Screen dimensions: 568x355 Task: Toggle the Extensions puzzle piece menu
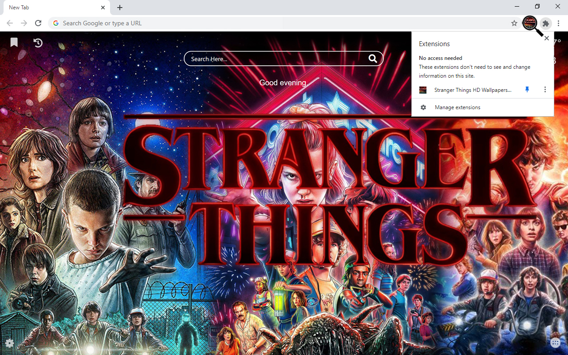click(546, 23)
